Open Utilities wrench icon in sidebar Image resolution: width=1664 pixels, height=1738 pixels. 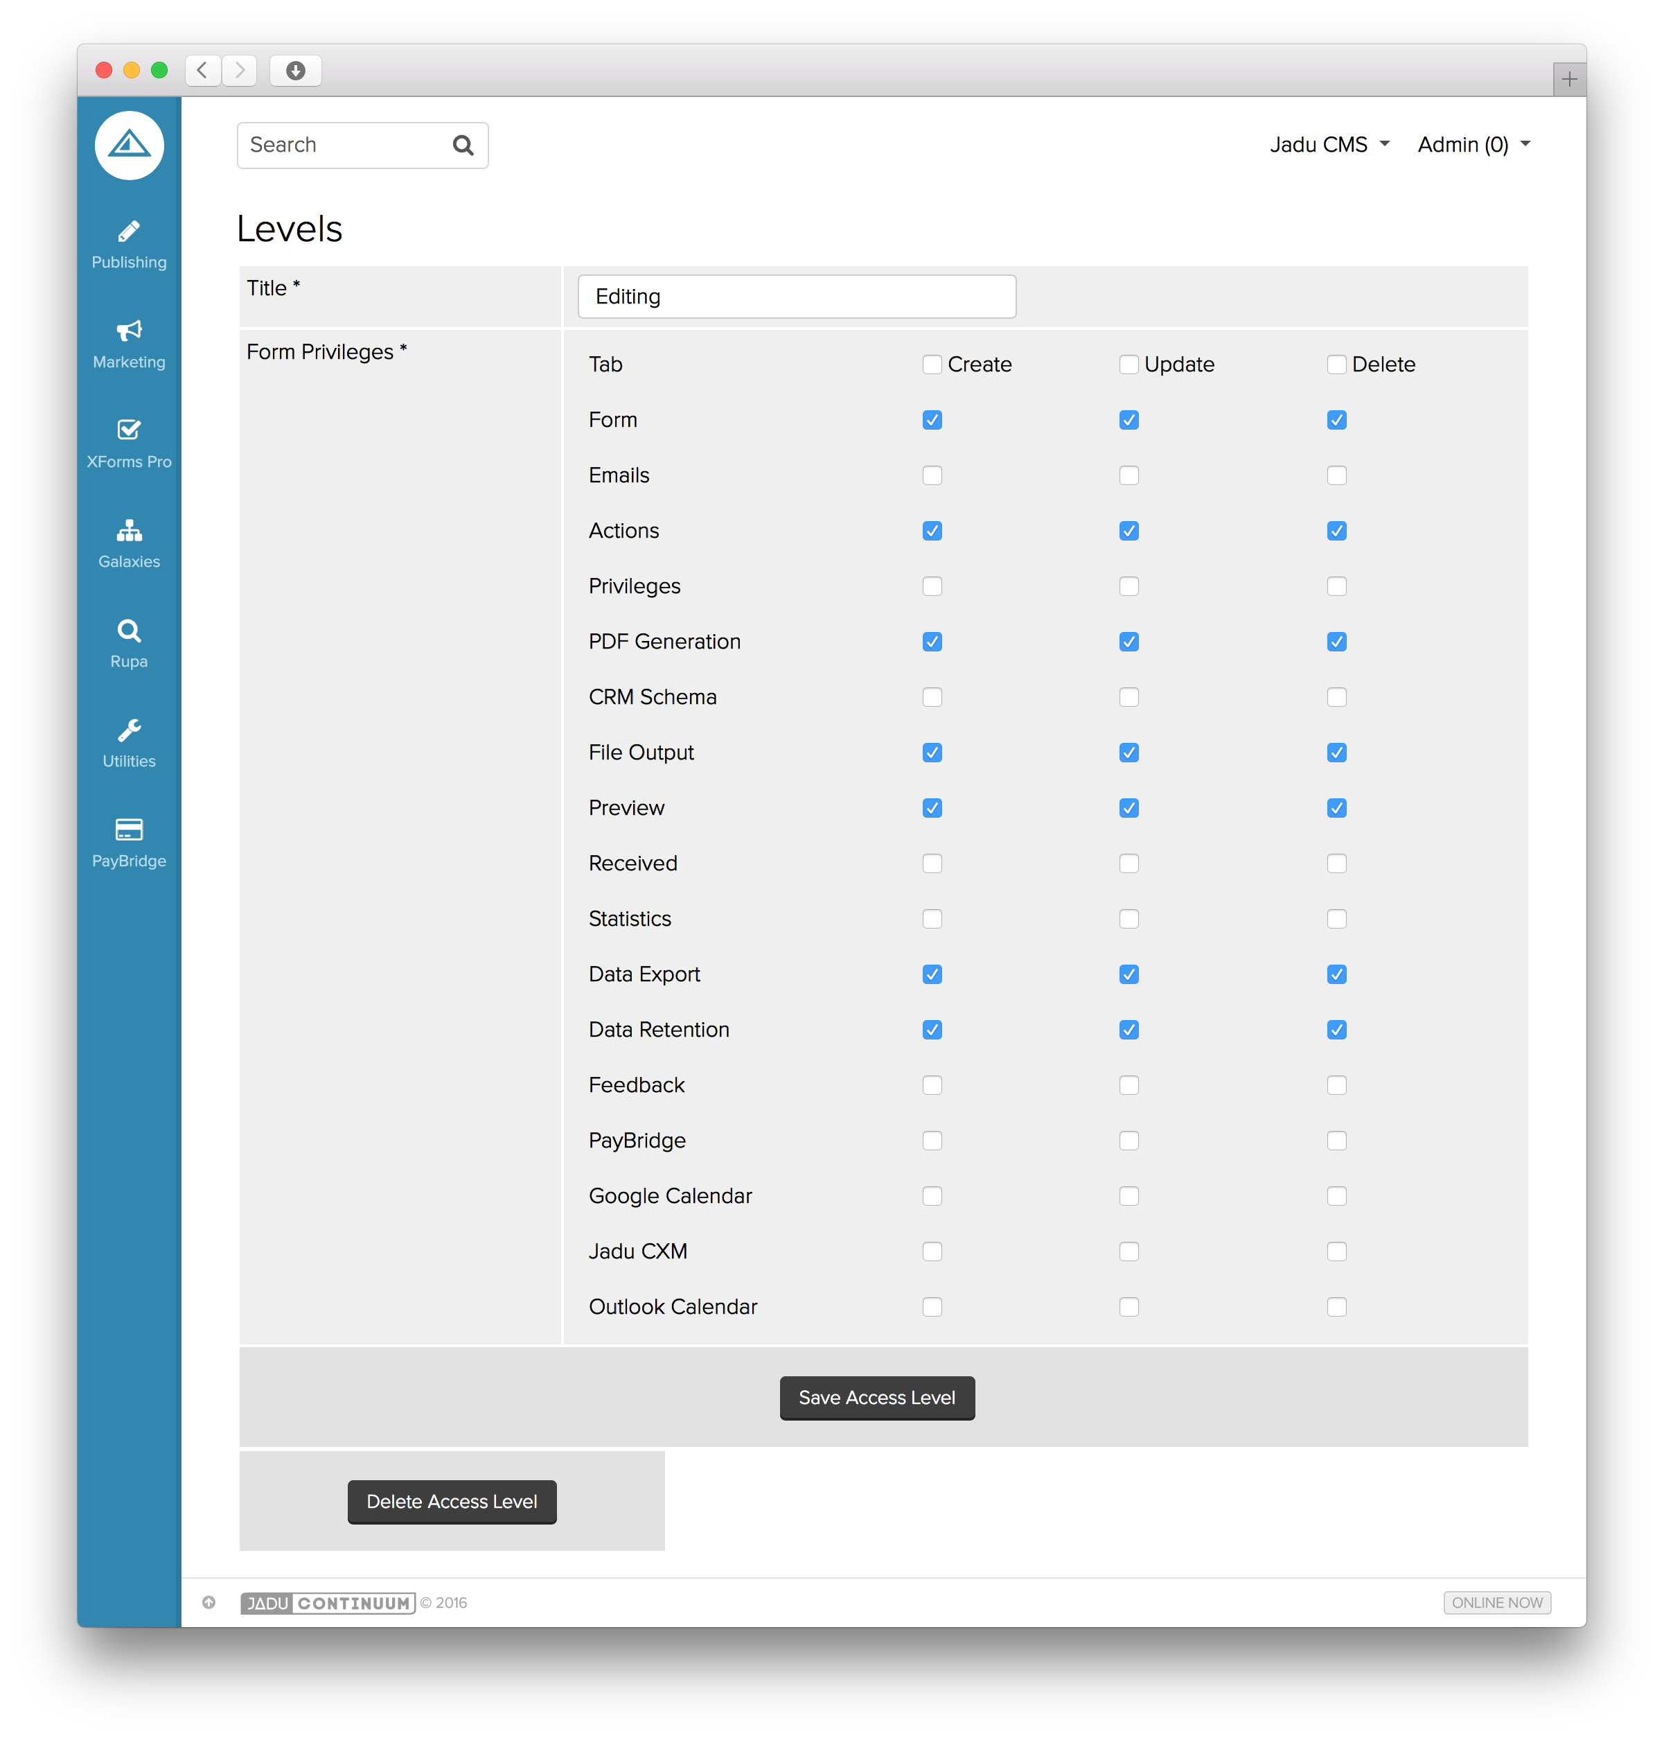[x=130, y=730]
